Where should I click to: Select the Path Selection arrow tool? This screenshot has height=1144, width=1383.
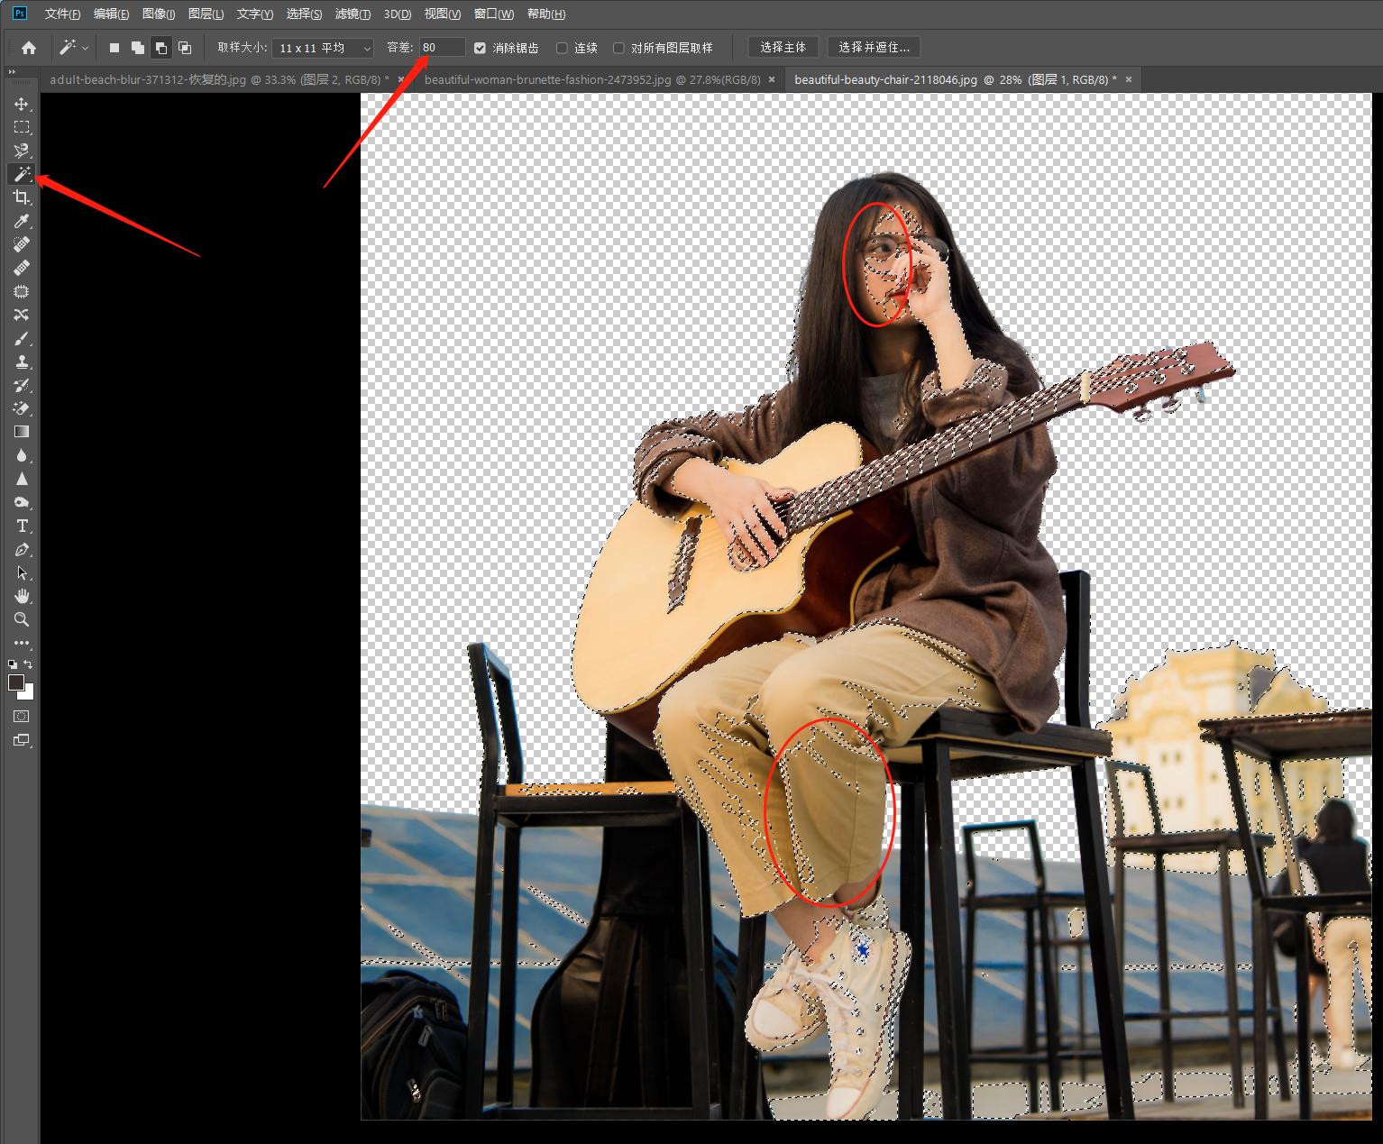[22, 572]
